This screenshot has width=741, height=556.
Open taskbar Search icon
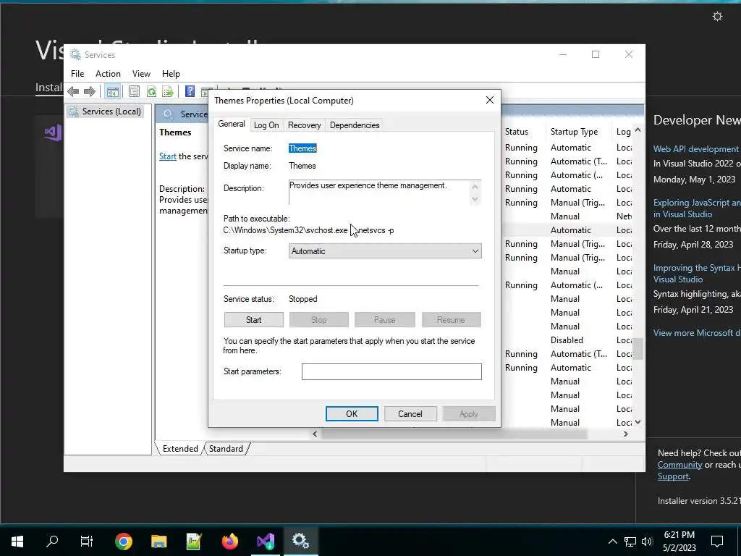(x=52, y=541)
